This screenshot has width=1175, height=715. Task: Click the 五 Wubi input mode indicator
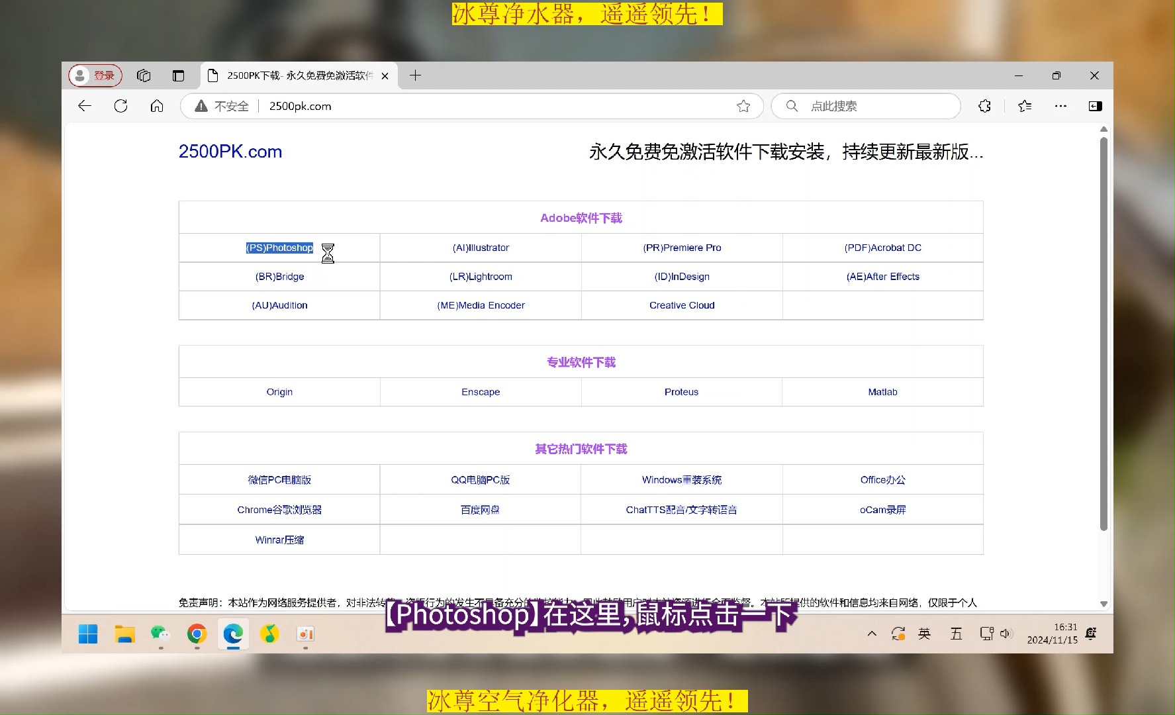coord(957,634)
